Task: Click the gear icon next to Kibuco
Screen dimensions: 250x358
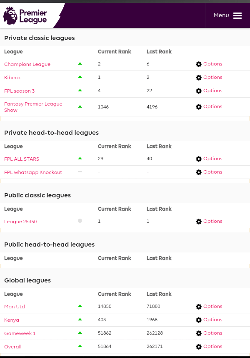Action: point(199,77)
